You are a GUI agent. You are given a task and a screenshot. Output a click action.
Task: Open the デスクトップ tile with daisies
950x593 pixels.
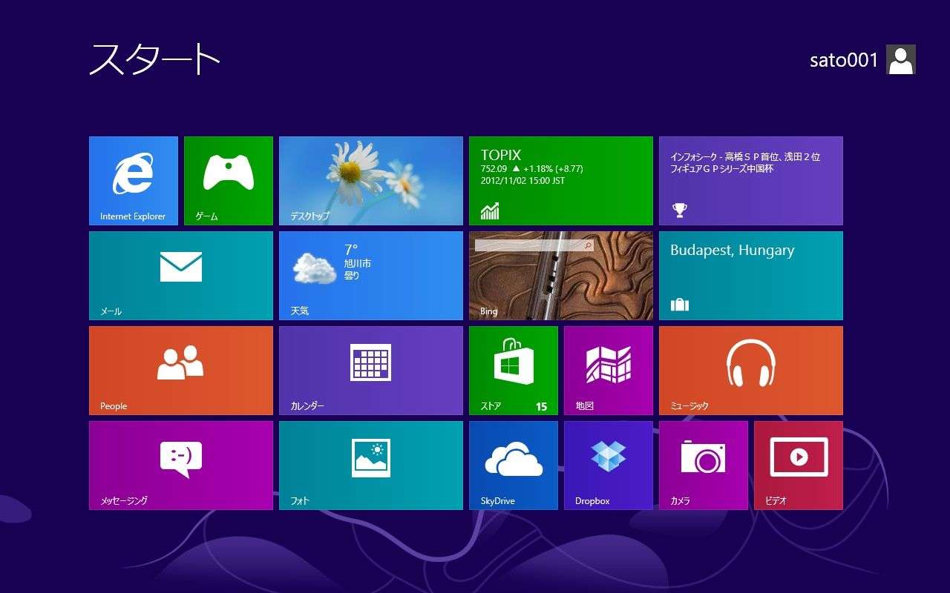(371, 181)
